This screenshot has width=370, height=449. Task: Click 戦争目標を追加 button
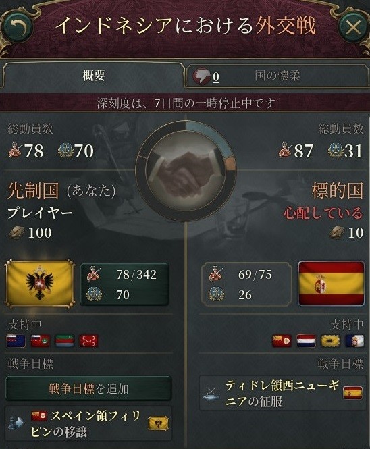pyautogui.click(x=88, y=389)
